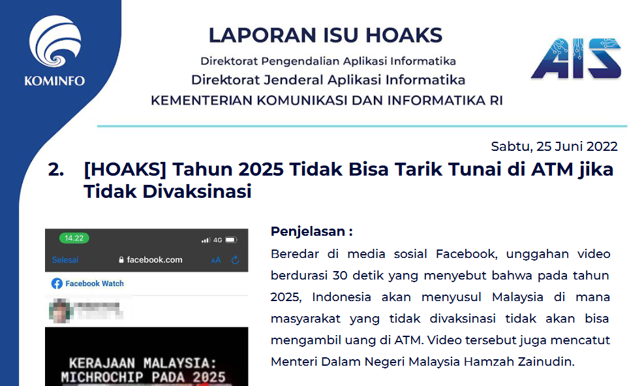Tap Selesai in the phone browser
Image resolution: width=644 pixels, height=386 pixels.
65,260
